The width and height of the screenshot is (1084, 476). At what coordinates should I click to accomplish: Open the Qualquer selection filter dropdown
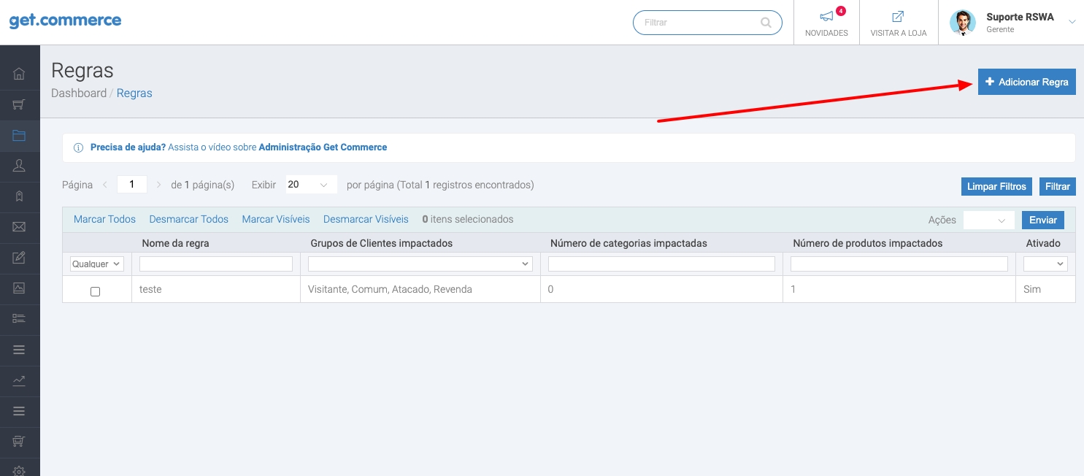click(96, 264)
